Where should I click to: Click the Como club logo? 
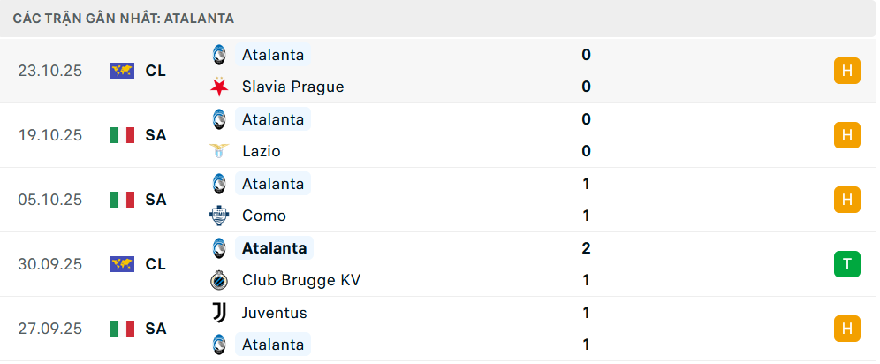tap(218, 216)
